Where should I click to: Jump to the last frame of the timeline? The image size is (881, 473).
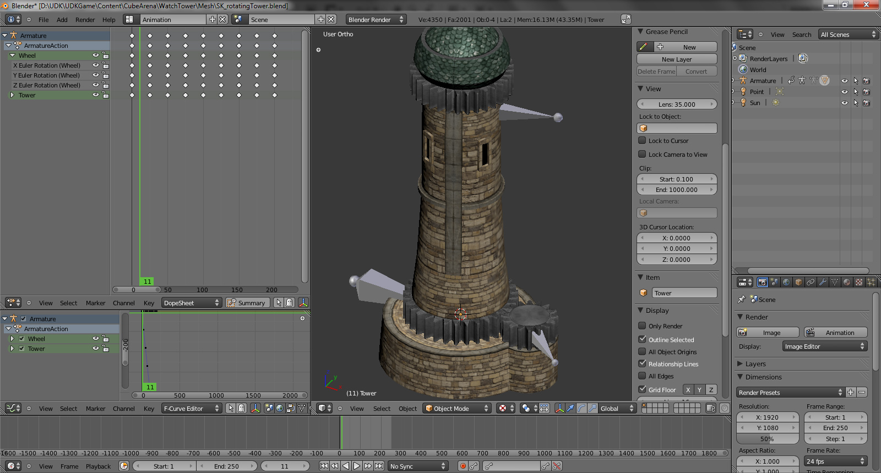tap(379, 466)
